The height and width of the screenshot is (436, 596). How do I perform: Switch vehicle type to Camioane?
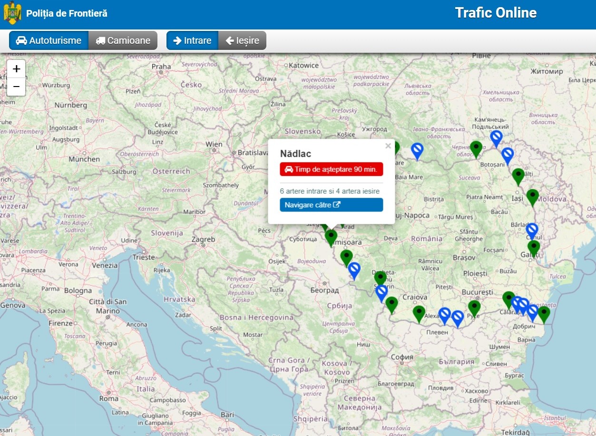(123, 40)
